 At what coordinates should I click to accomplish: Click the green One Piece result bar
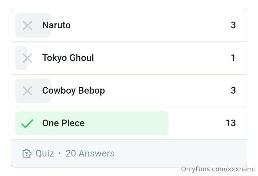click(x=92, y=123)
